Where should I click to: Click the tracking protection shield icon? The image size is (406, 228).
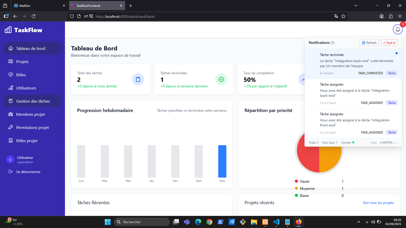72,16
